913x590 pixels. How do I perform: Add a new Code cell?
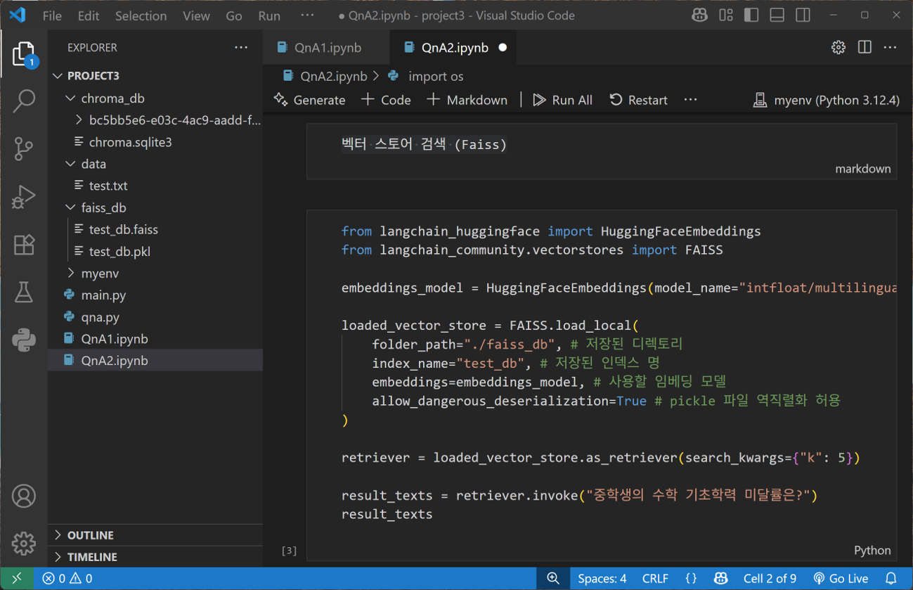386,100
